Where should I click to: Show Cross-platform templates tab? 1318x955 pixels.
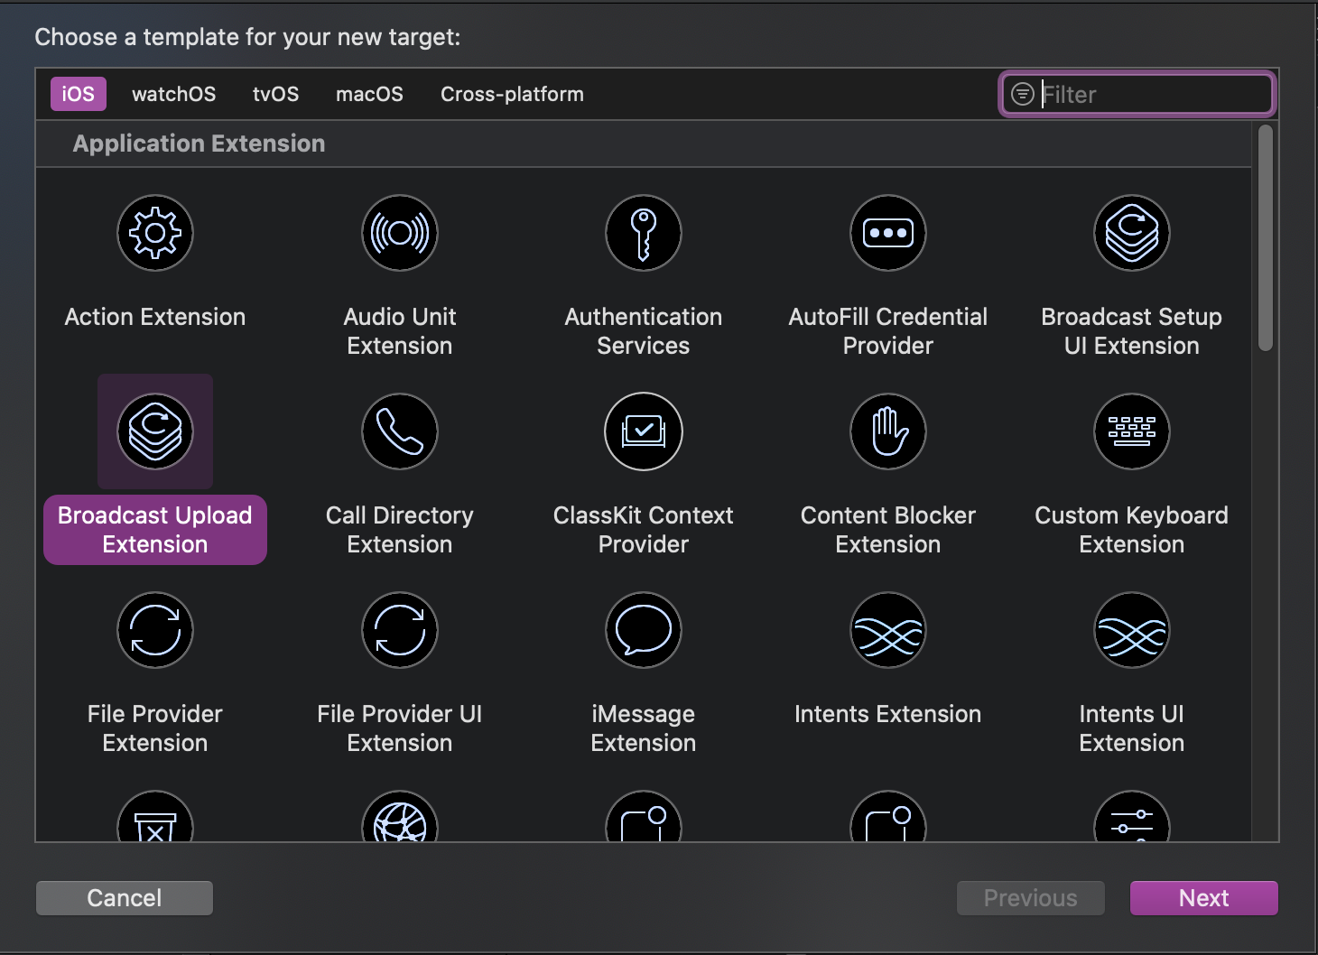512,94
